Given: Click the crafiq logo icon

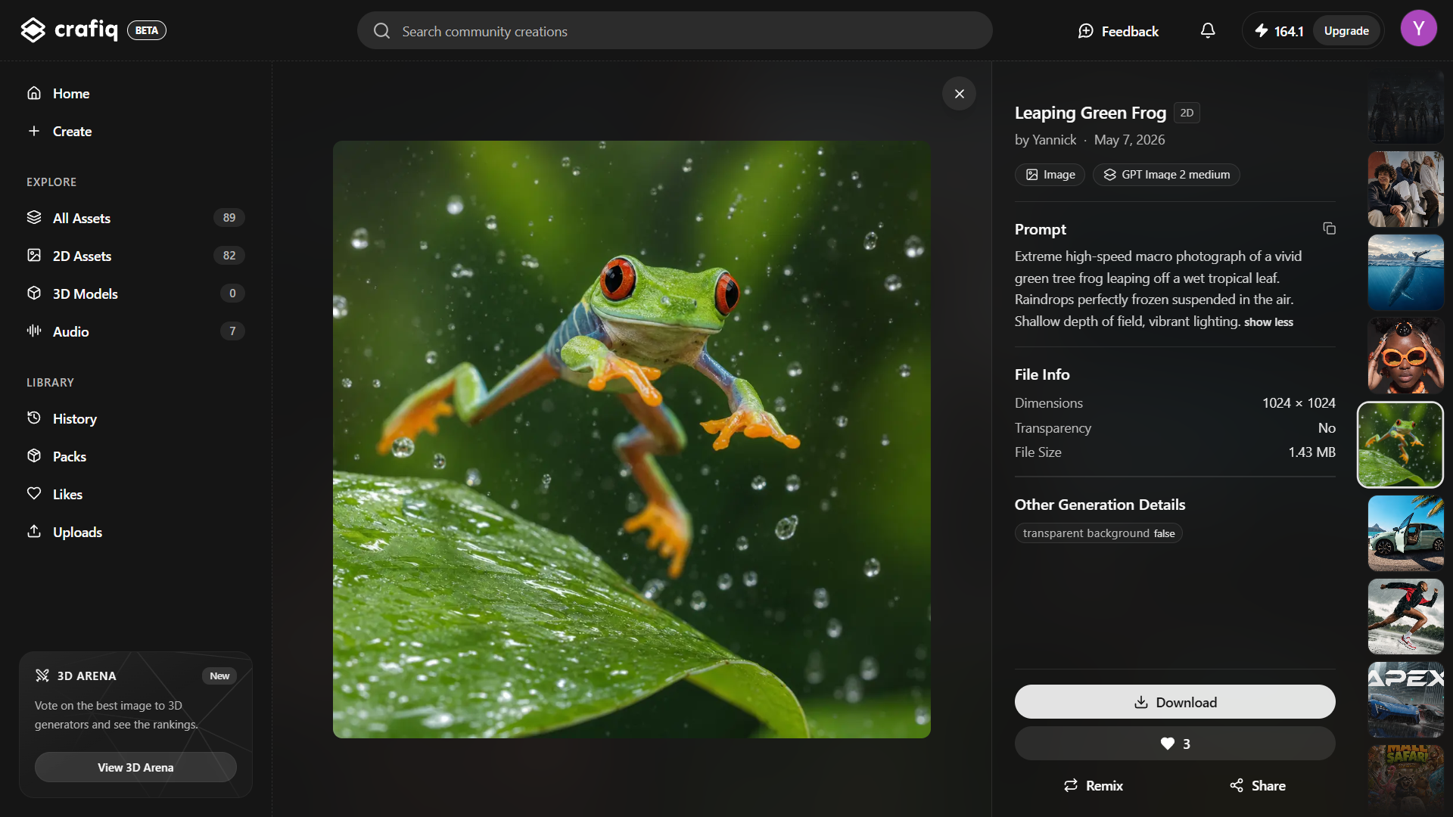Looking at the screenshot, I should tap(33, 30).
